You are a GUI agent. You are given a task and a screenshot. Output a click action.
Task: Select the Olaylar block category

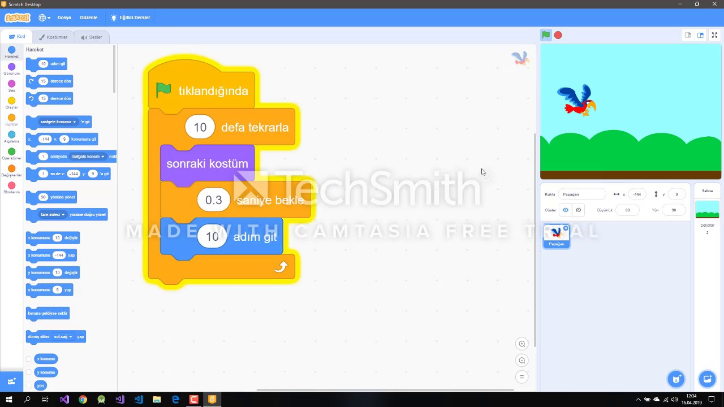click(x=11, y=103)
